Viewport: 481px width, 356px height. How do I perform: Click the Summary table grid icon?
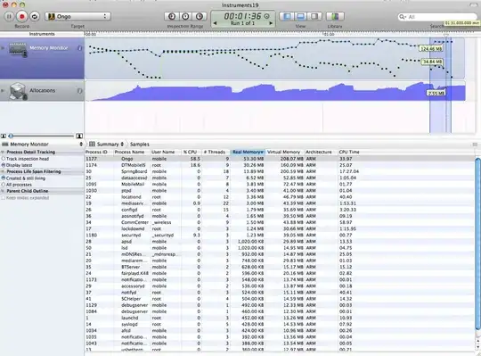[x=92, y=144]
